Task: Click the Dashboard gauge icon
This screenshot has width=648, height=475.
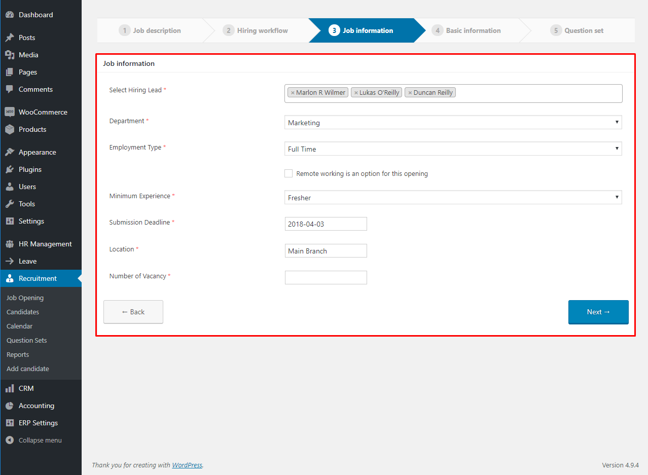Action: point(10,15)
